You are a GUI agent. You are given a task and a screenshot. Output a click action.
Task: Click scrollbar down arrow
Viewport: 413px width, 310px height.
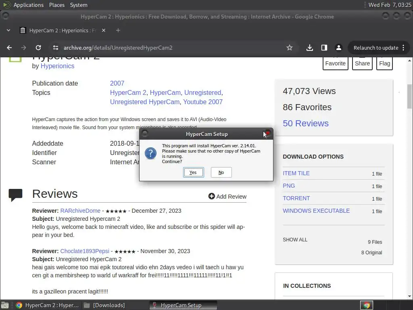(x=409, y=296)
